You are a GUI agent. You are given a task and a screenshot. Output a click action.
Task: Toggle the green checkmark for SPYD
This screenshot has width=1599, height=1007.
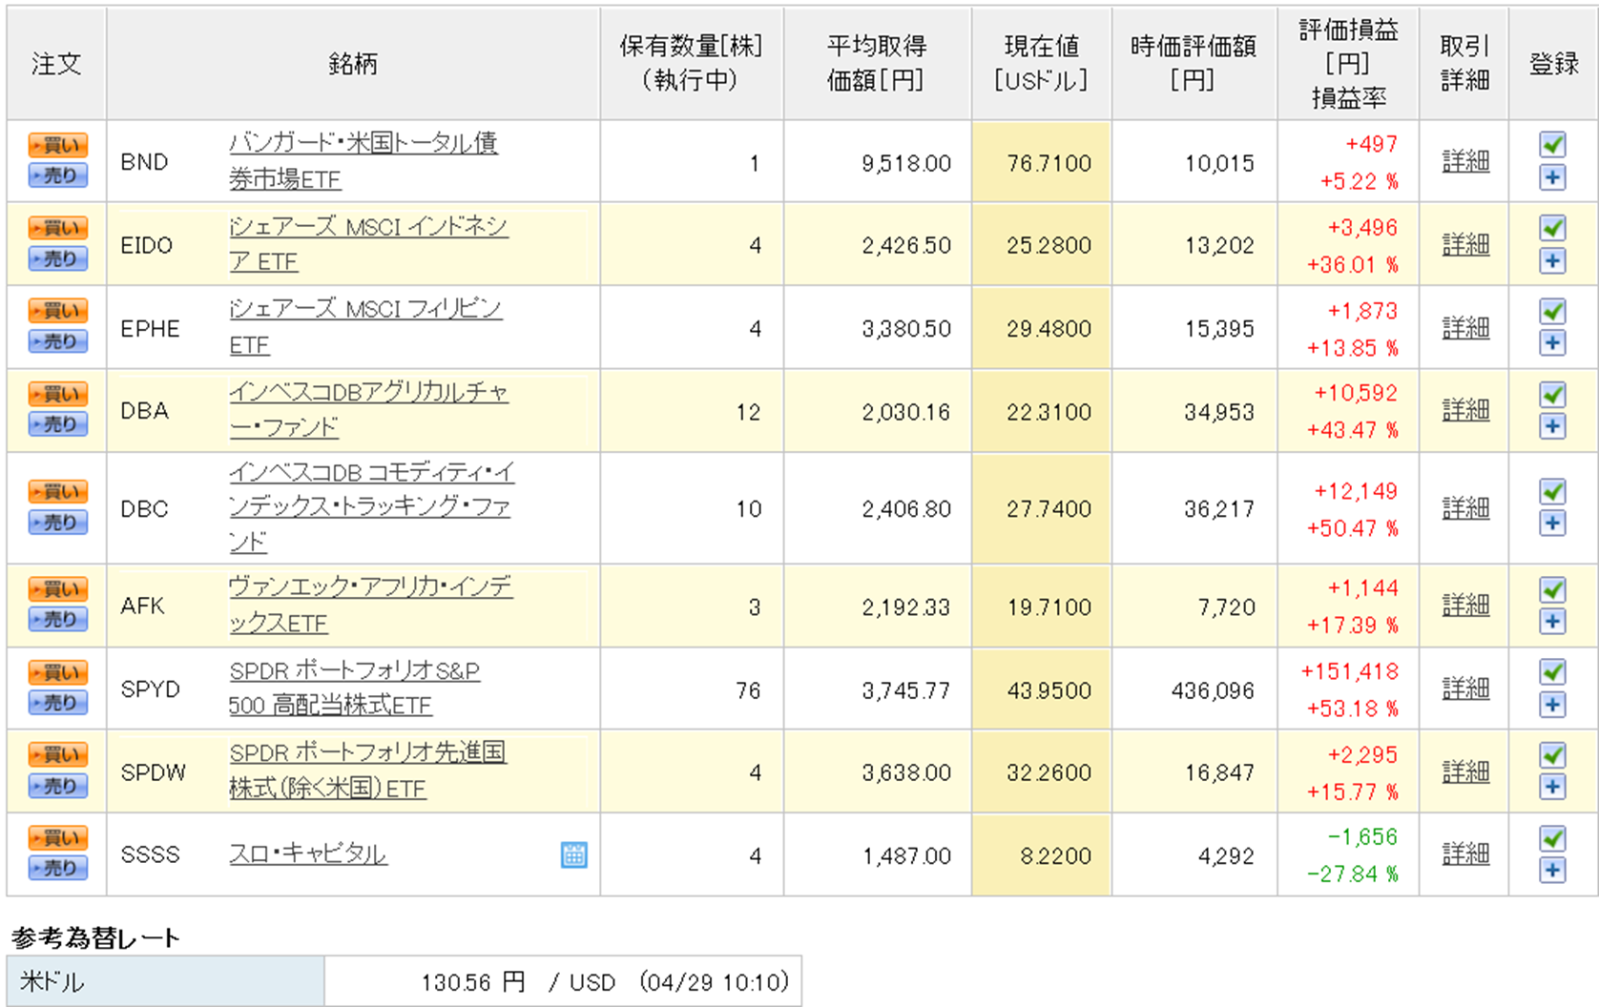[1552, 672]
